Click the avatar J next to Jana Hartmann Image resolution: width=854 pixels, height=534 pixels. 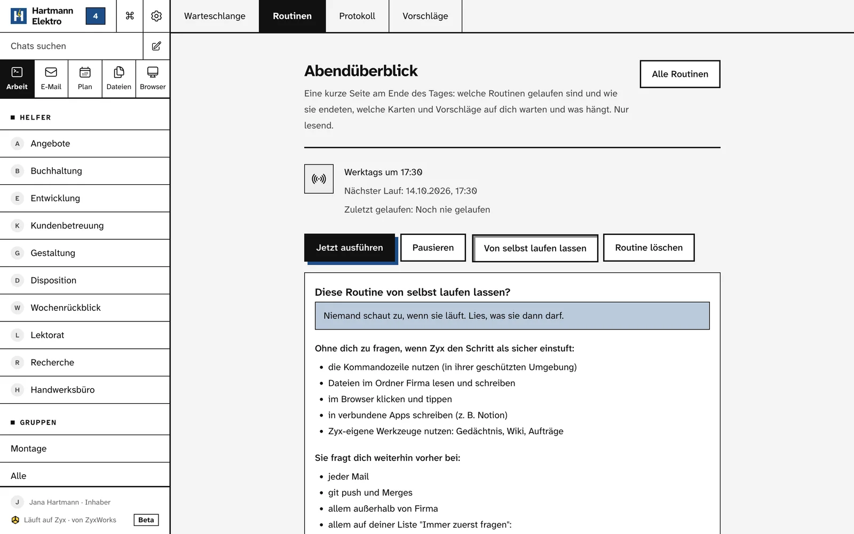(x=17, y=502)
